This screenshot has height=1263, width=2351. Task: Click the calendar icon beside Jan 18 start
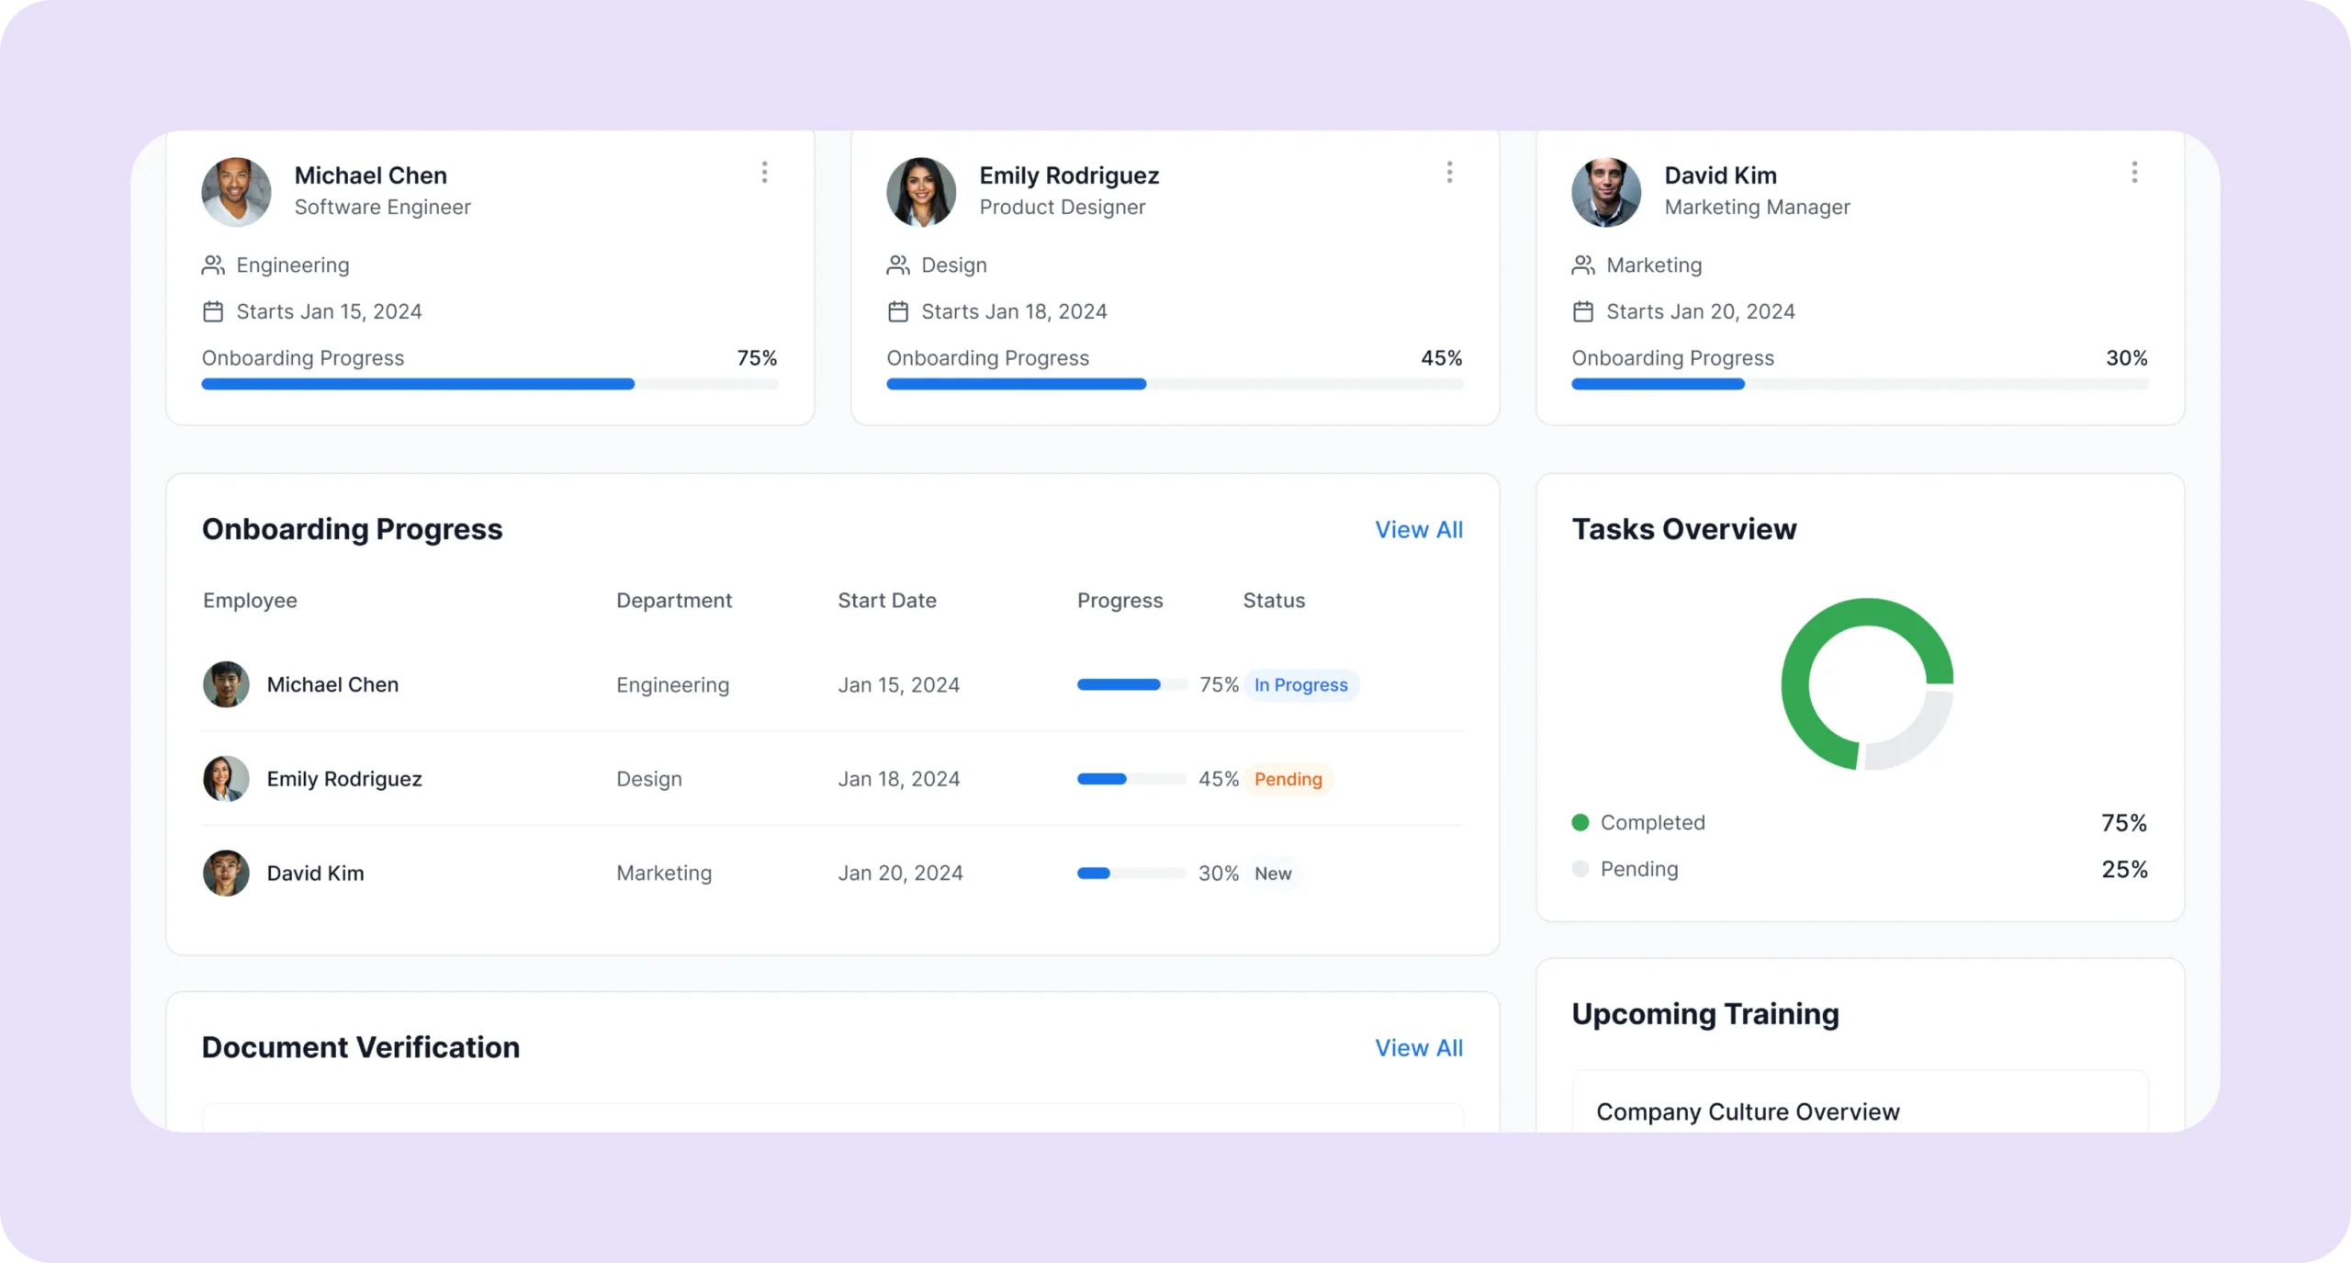[898, 312]
